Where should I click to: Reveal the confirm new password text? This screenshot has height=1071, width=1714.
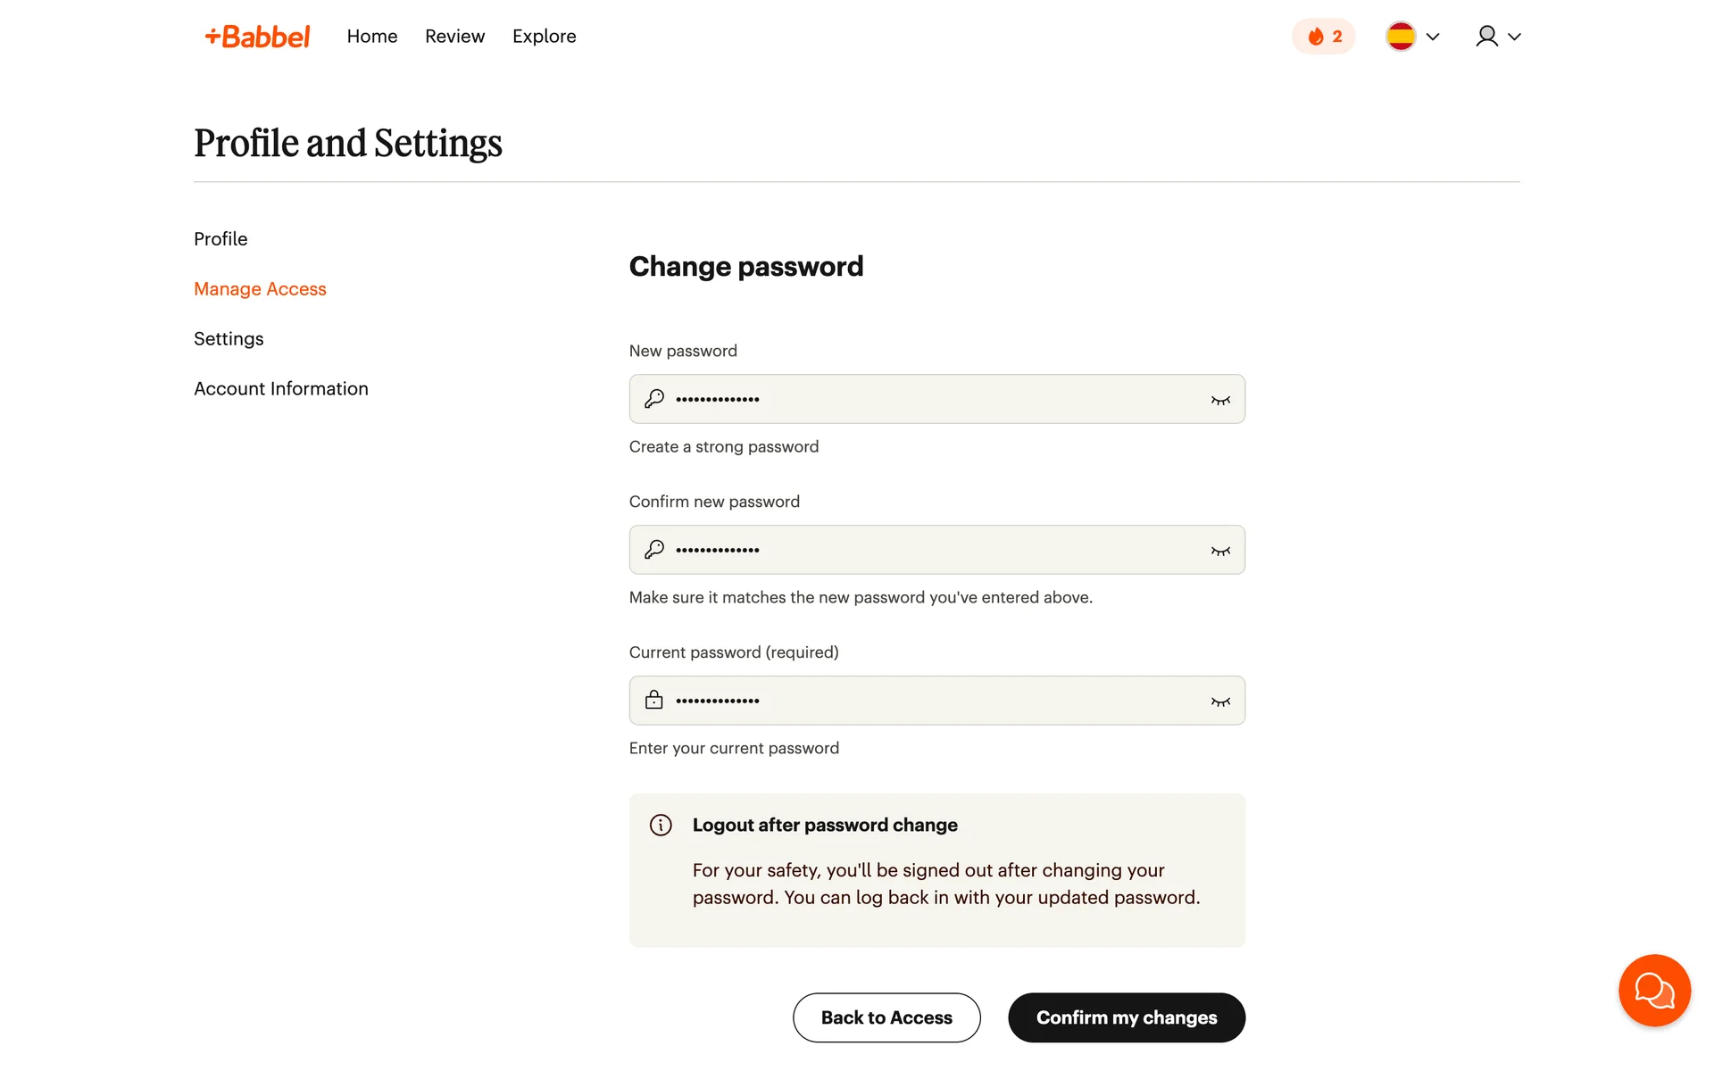tap(1219, 551)
